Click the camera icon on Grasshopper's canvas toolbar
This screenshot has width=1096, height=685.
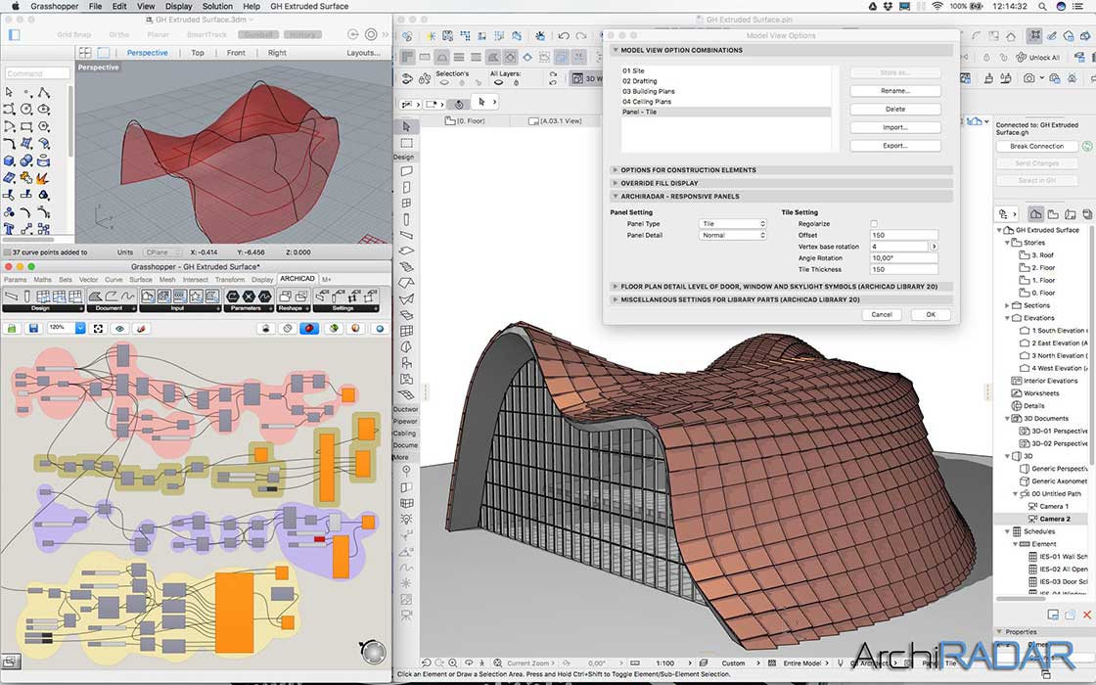click(x=265, y=328)
